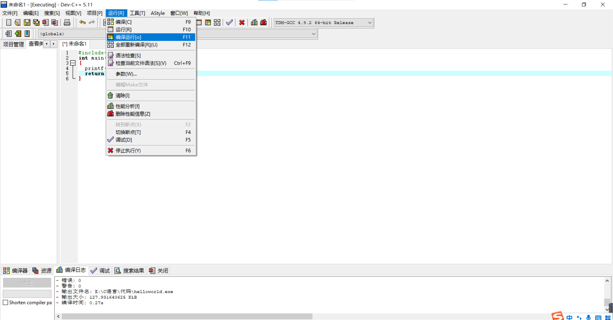Choose 调试[D] menu entry
The height and width of the screenshot is (320, 613).
point(151,140)
